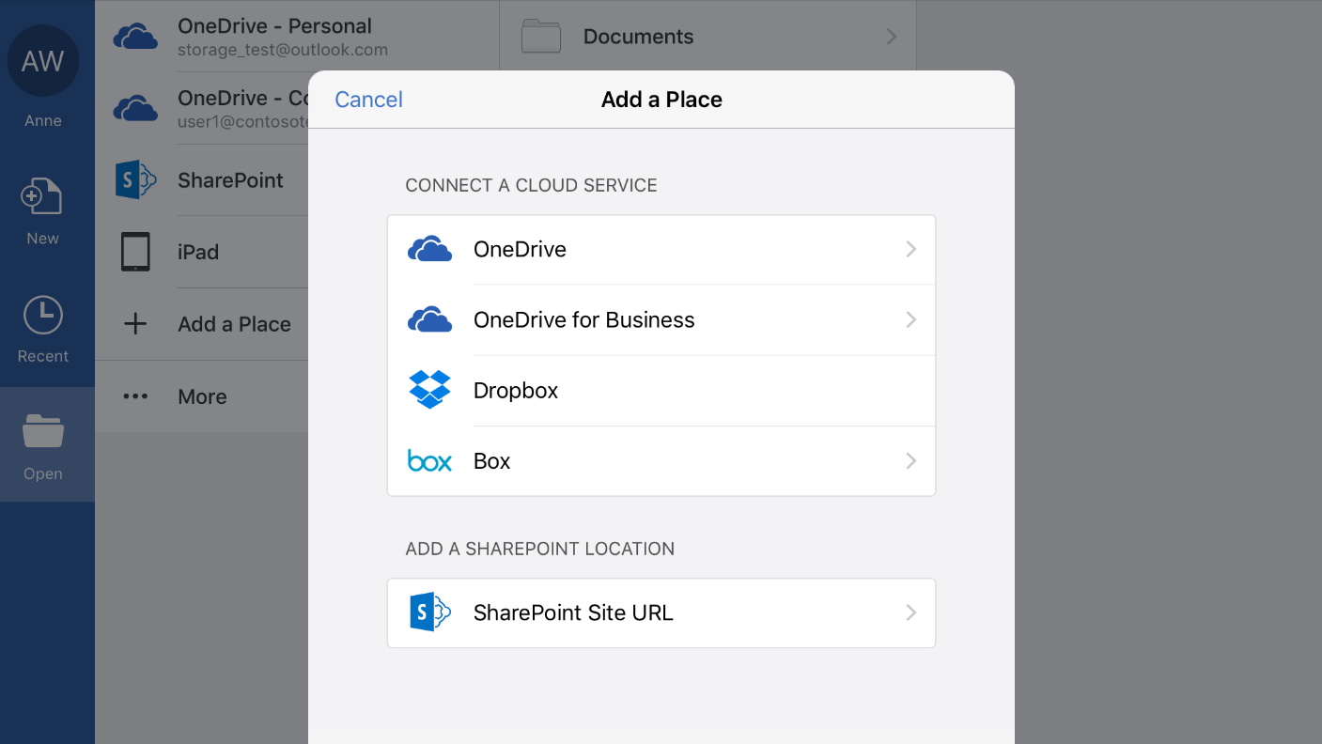
Task: Open the More ellipsis option
Action: pyautogui.click(x=135, y=396)
